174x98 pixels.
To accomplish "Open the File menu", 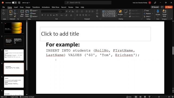I will pos(4,7).
